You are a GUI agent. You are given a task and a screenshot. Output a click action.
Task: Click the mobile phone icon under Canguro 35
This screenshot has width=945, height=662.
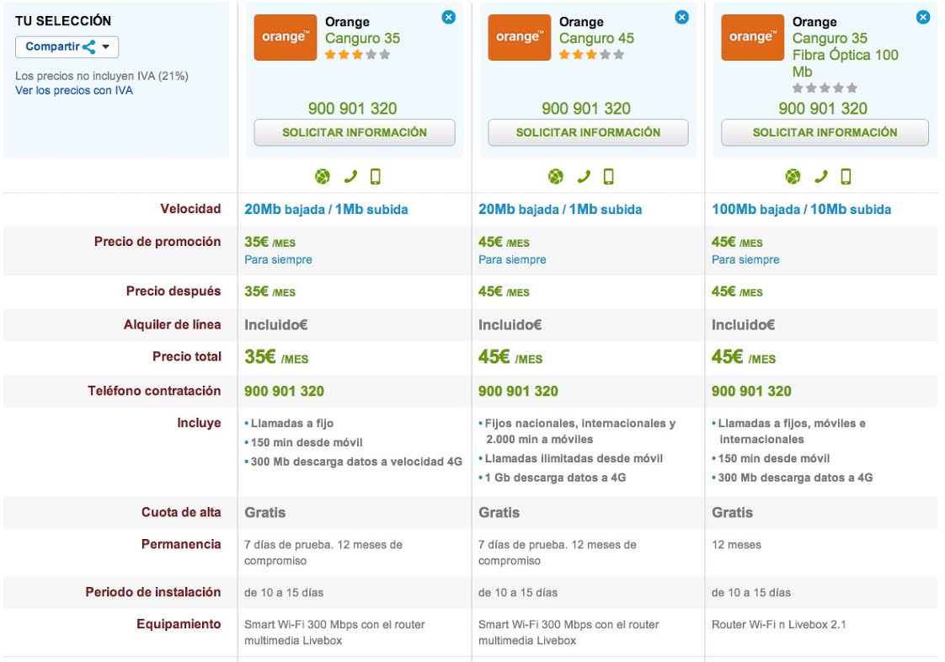click(x=376, y=176)
